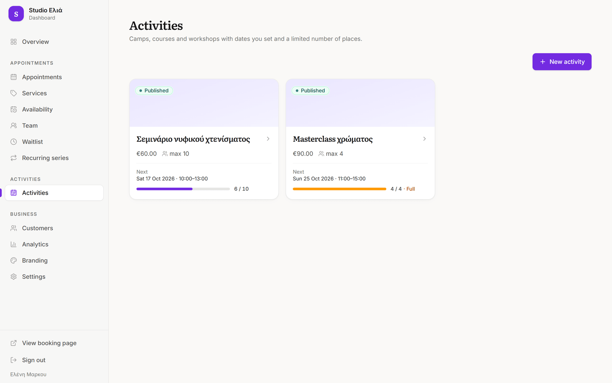This screenshot has width=612, height=383.
Task: Open the Waitlist page
Action: 54,142
